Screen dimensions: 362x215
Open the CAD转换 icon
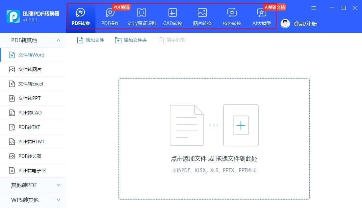click(x=172, y=15)
